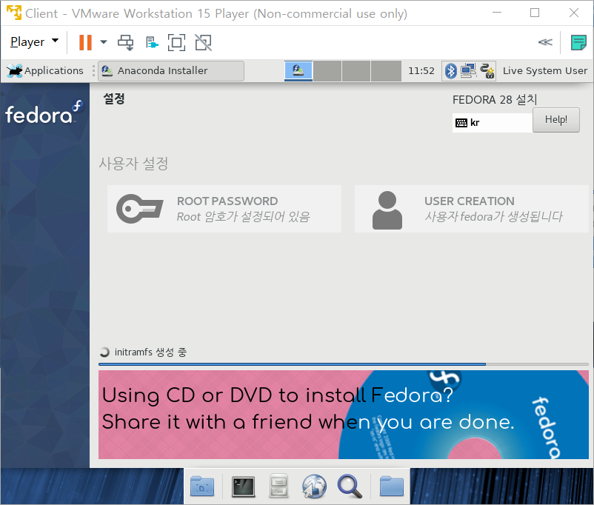Open the Player menu
The image size is (594, 505).
[34, 41]
